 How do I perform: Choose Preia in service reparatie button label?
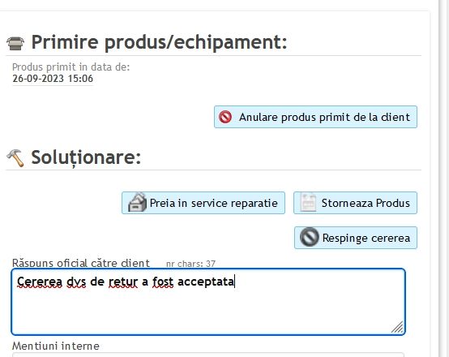214,203
